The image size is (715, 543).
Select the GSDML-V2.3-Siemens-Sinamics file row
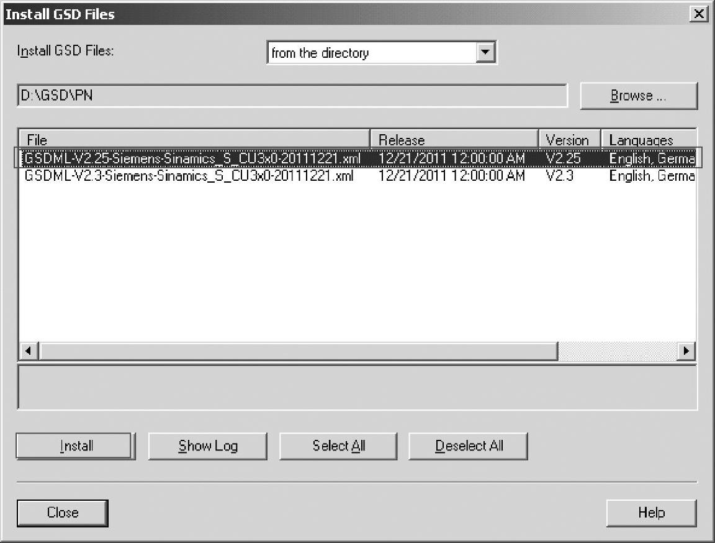pyautogui.click(x=357, y=176)
